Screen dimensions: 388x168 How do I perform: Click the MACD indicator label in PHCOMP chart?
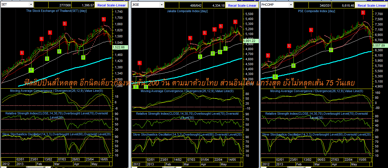click(x=317, y=91)
